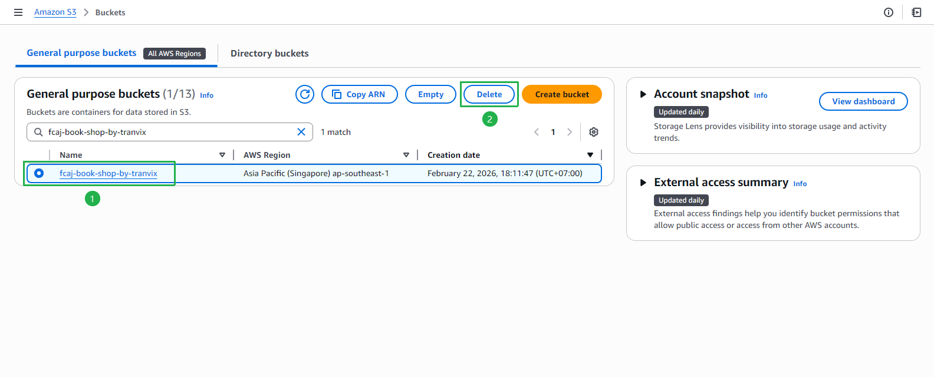Click the AWS Region column header

[267, 155]
